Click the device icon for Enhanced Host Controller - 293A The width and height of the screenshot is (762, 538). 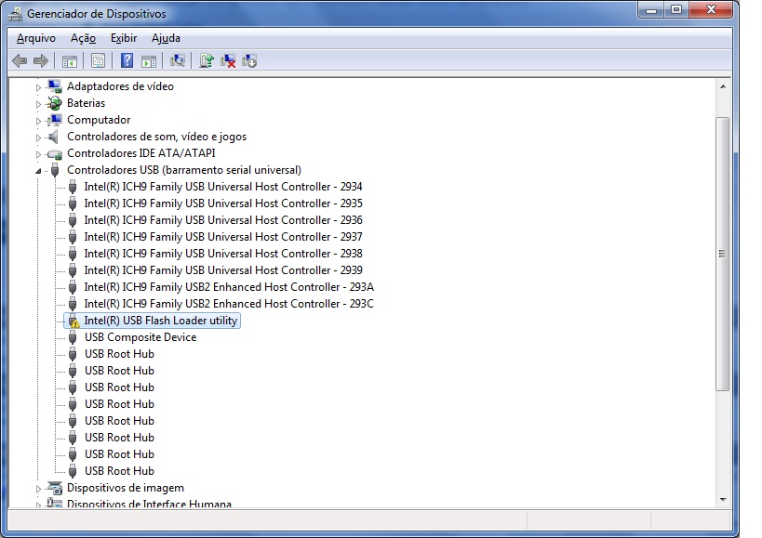coord(73,287)
